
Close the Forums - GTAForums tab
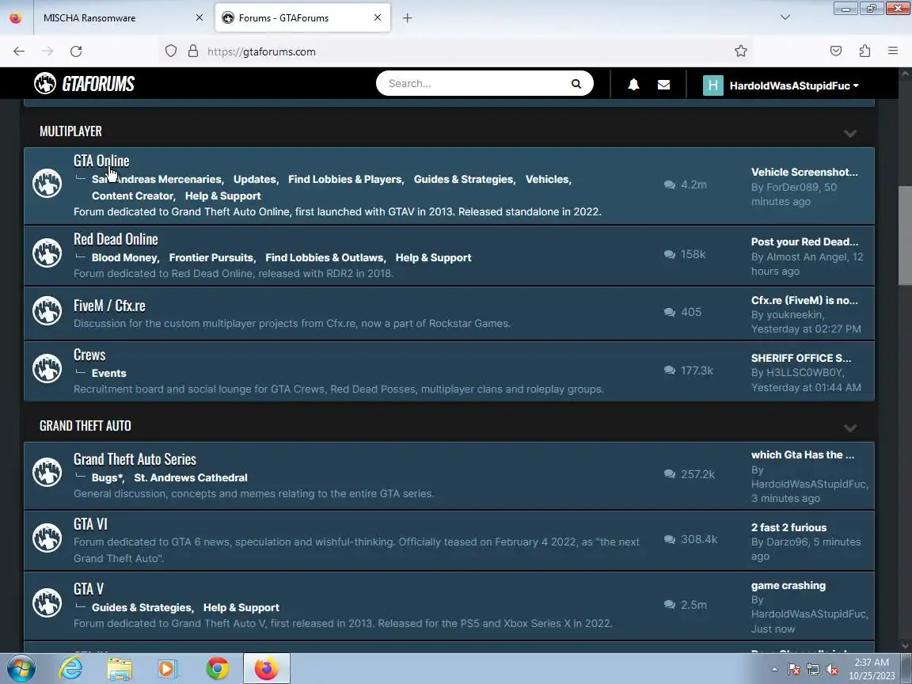point(378,17)
